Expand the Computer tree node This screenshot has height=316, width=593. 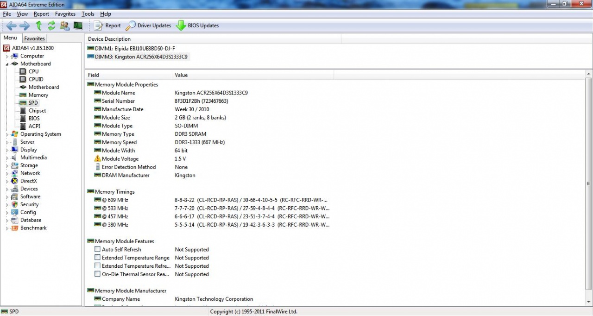click(x=7, y=56)
